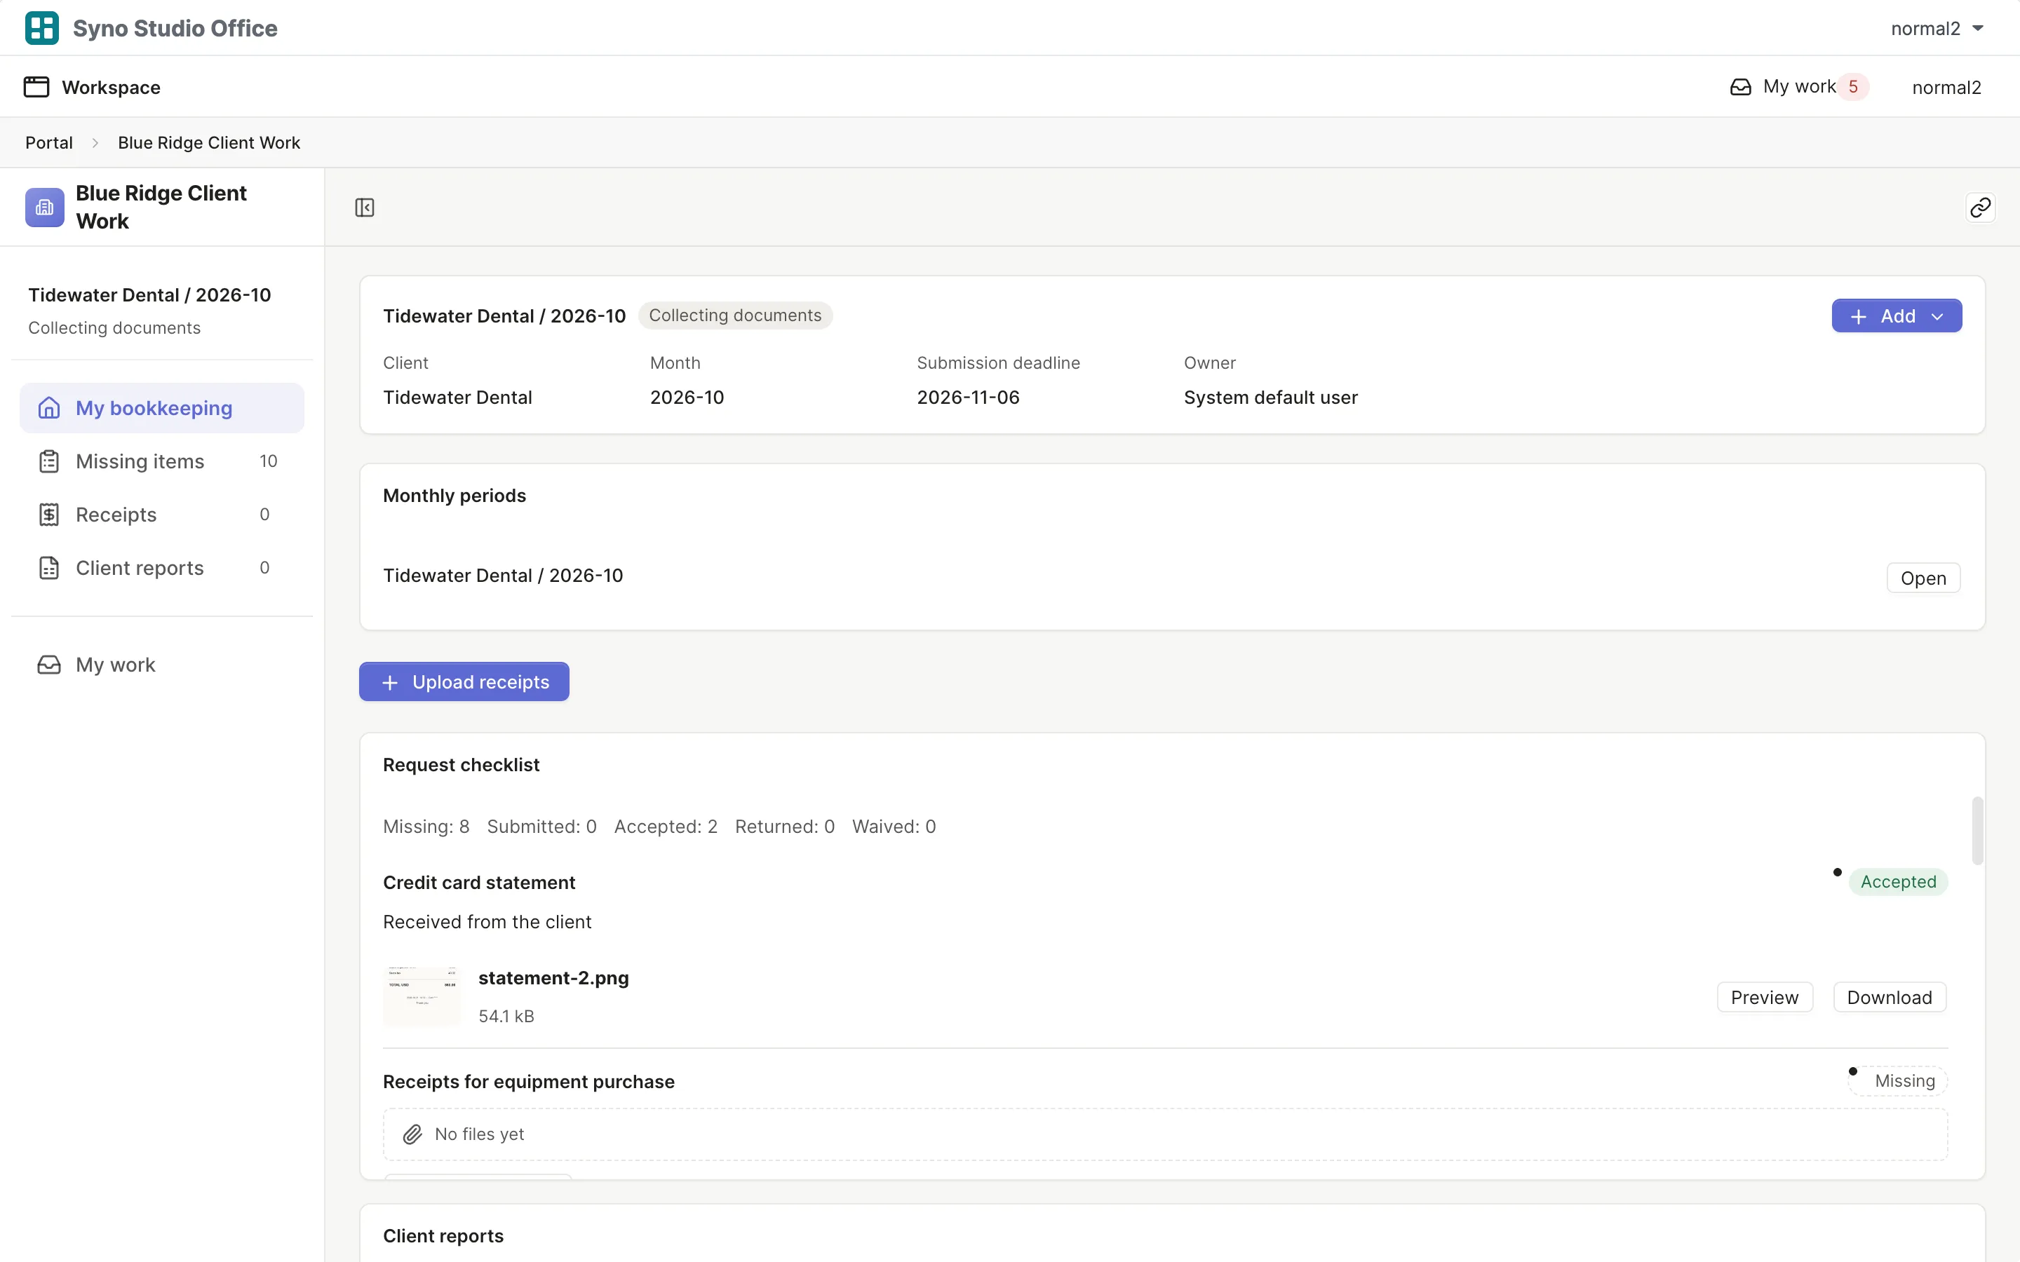Click the Client reports document icon
Viewport: 2020px width, 1262px height.
(x=49, y=569)
